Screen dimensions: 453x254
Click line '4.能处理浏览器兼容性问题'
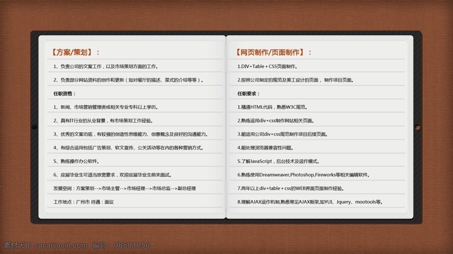pos(266,148)
